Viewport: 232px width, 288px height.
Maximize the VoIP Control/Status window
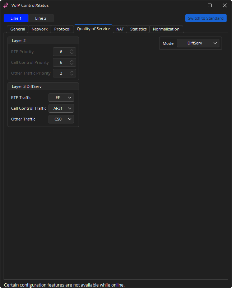coord(210,5)
